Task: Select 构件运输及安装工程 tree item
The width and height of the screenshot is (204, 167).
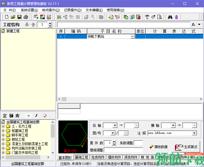Action: 26,148
